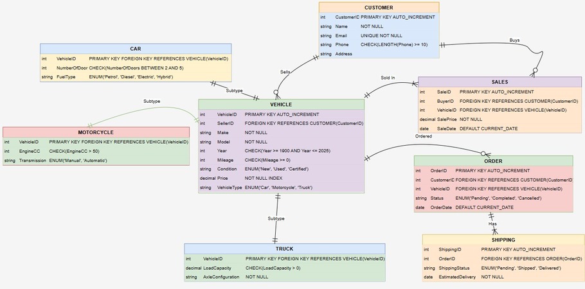Select the CUSTOMER entity header
Screen dimensions: 585x289
click(x=379, y=7)
